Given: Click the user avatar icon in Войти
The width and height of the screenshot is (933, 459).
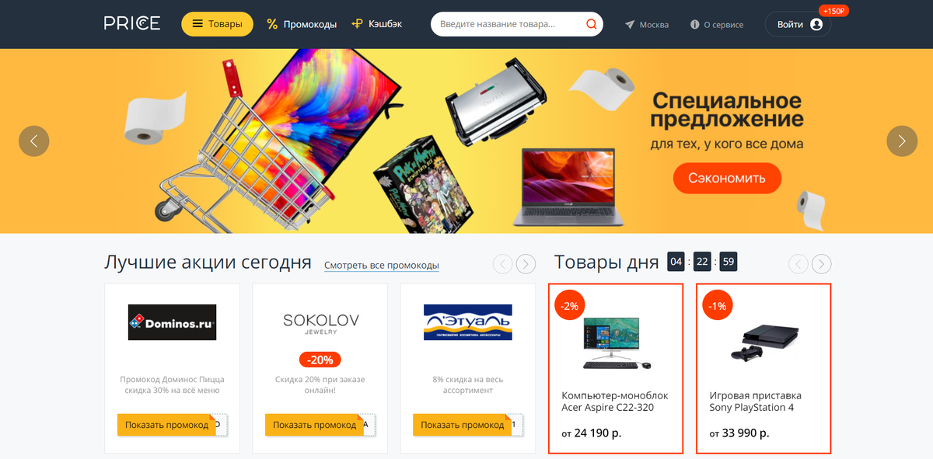Looking at the screenshot, I should point(816,24).
